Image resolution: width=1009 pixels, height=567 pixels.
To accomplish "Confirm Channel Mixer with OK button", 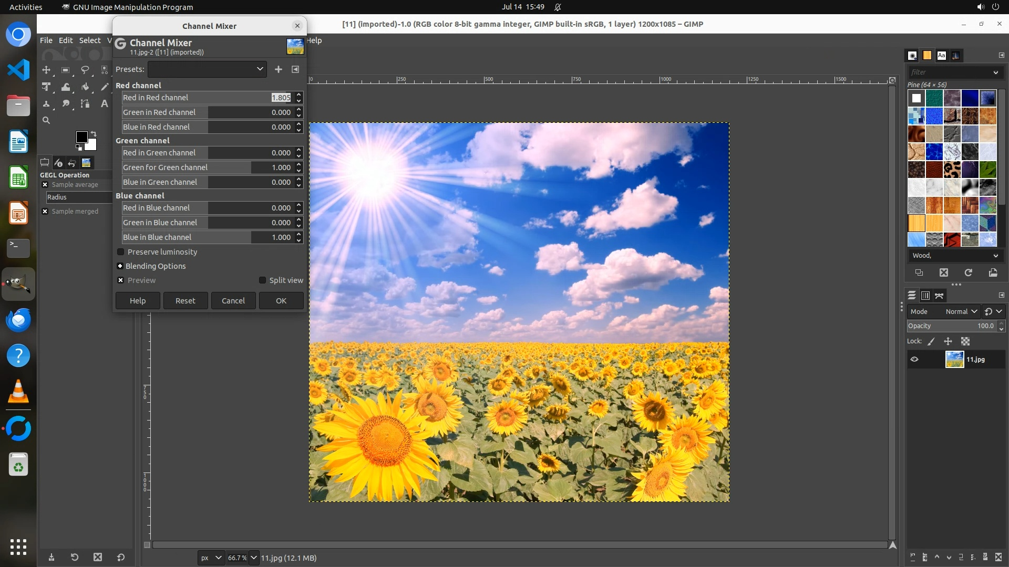I will point(281,301).
